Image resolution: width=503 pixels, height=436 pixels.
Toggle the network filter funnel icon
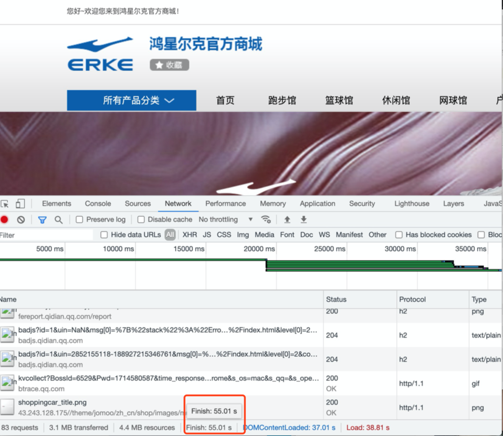[42, 220]
